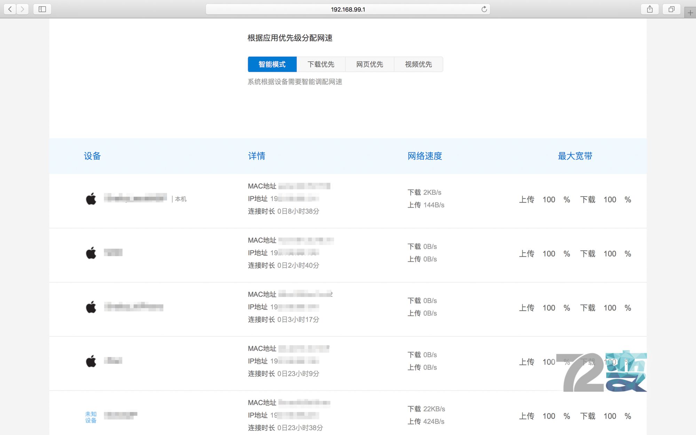Image resolution: width=696 pixels, height=435 pixels.
Task: Click the 未知设备 unknown device icon
Action: tap(91, 417)
